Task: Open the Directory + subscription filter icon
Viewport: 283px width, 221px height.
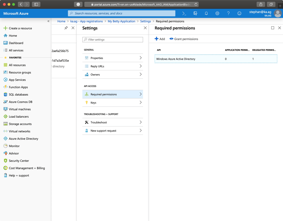Action: point(195,14)
